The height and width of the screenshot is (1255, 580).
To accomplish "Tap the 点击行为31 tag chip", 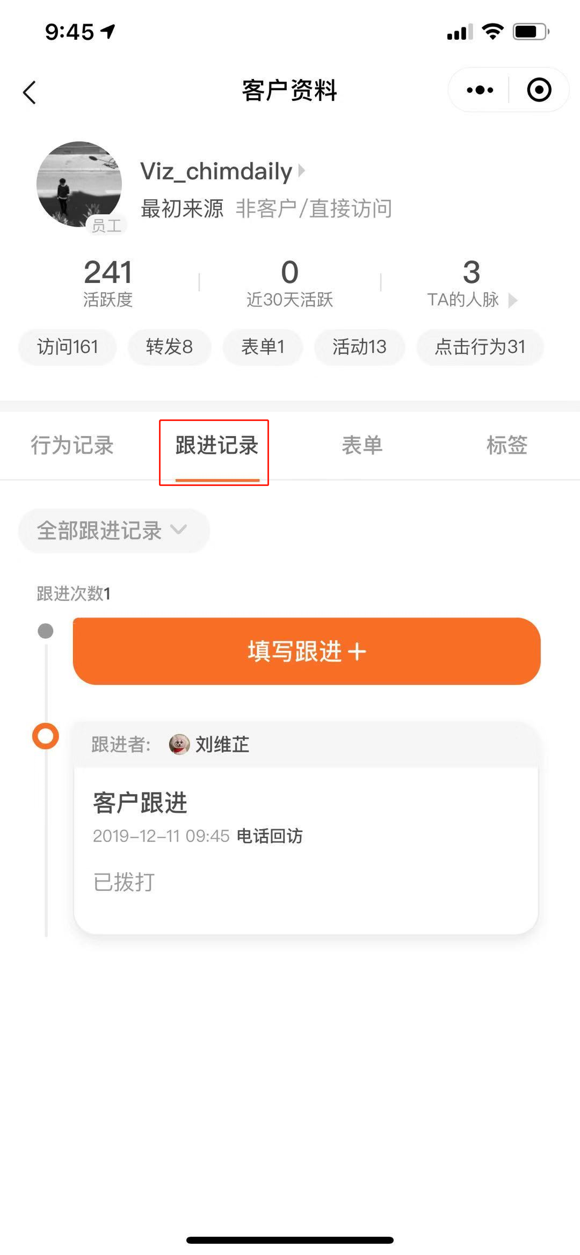I will pos(480,347).
